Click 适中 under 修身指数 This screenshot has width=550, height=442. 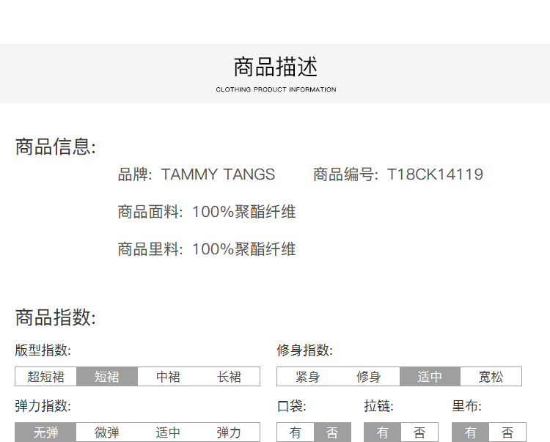click(430, 377)
